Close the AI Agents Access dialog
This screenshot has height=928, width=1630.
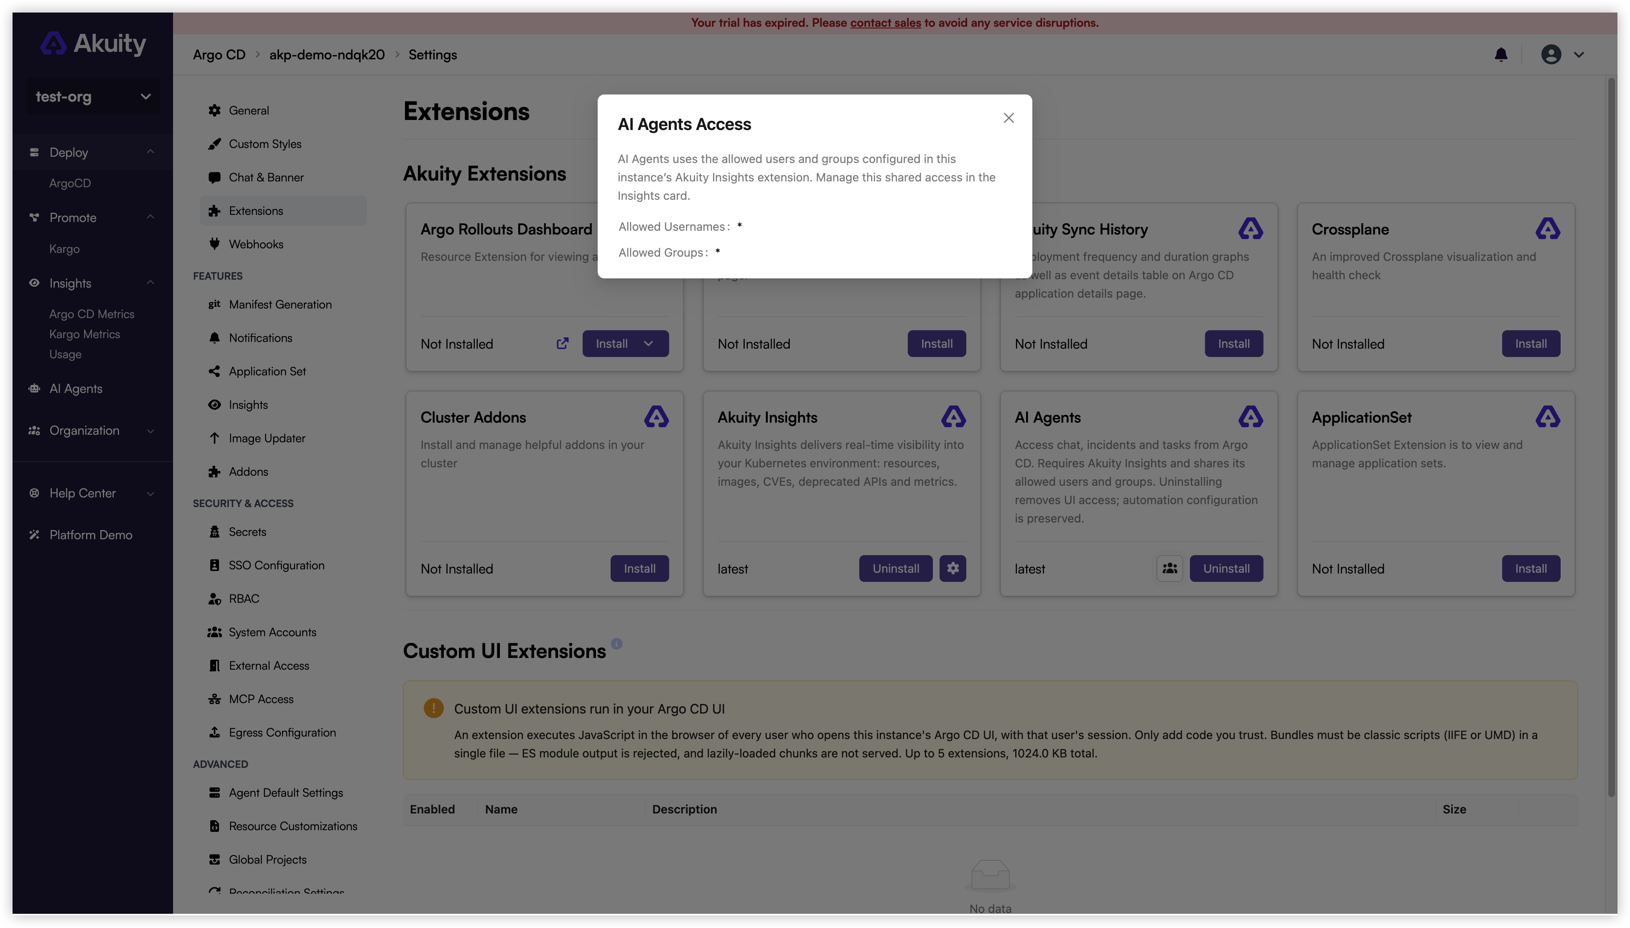[1008, 118]
